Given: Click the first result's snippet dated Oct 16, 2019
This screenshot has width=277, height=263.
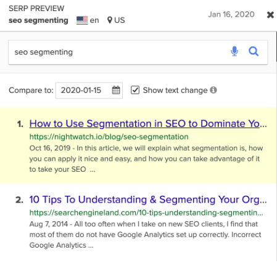Looking at the screenshot, I should tap(146, 159).
